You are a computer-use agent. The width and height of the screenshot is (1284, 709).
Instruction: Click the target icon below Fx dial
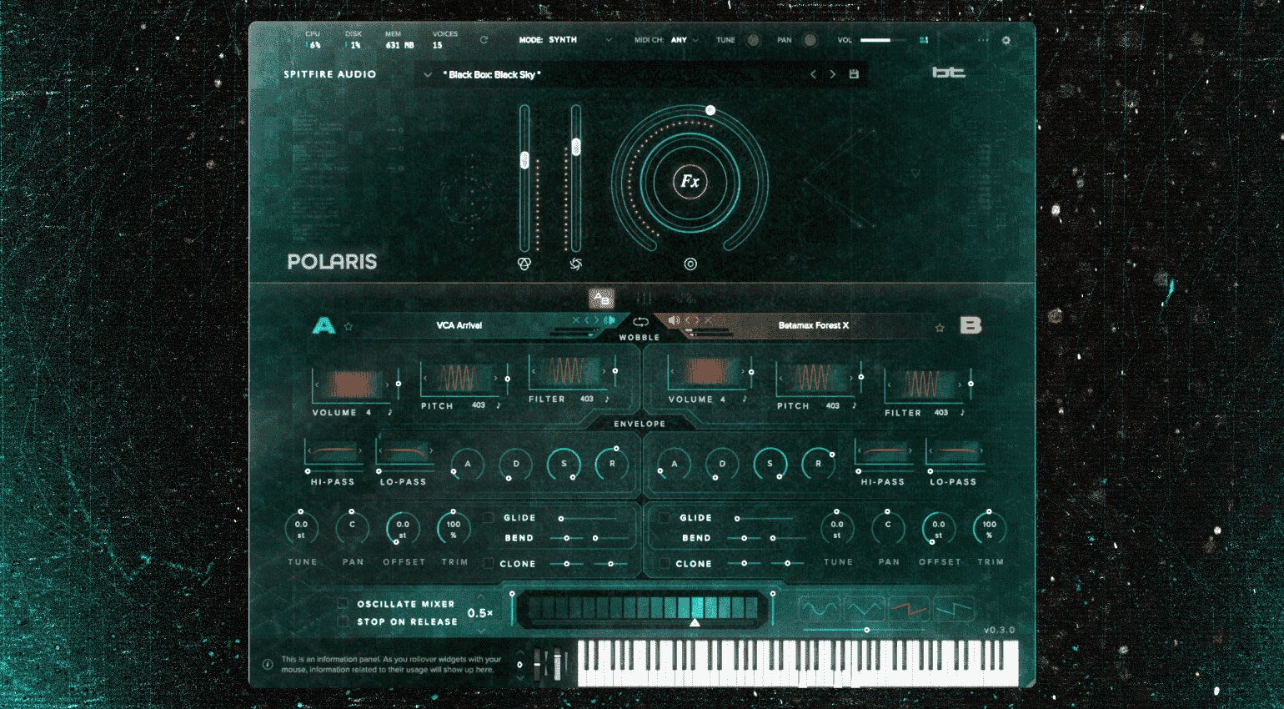690,264
